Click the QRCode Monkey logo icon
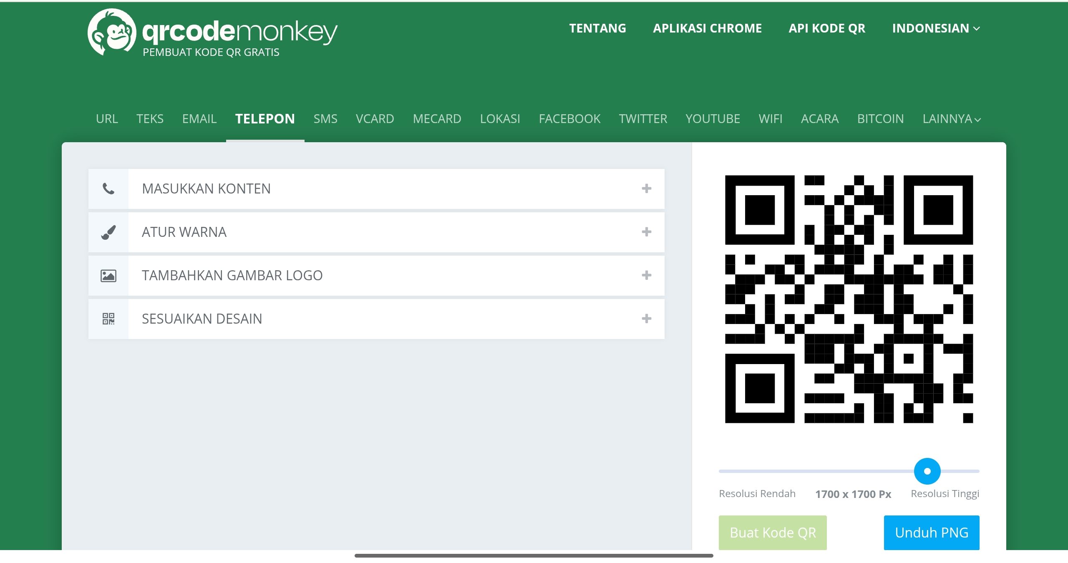The height and width of the screenshot is (563, 1068). tap(112, 32)
